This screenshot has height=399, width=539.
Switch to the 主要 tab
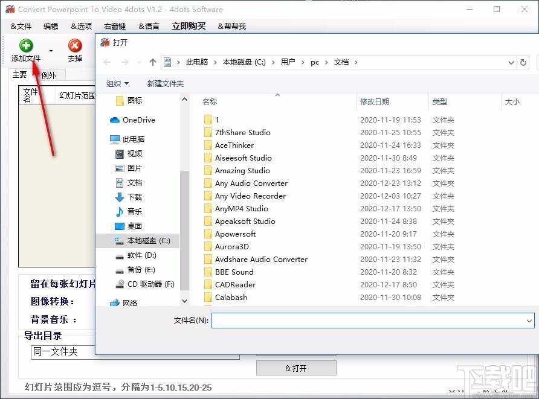pos(19,74)
